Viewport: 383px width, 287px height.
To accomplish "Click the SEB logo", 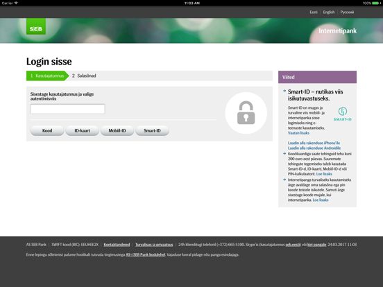I will (36, 26).
